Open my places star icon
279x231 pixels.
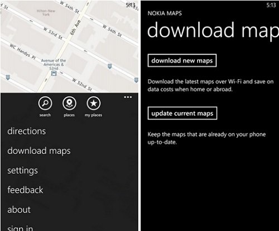point(94,103)
